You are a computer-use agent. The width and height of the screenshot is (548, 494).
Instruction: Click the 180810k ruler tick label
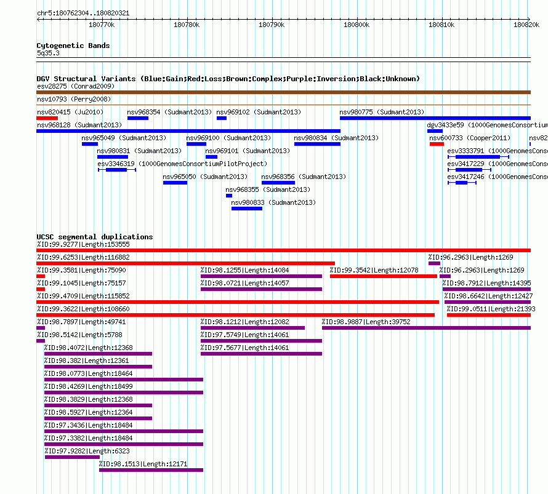441,25
